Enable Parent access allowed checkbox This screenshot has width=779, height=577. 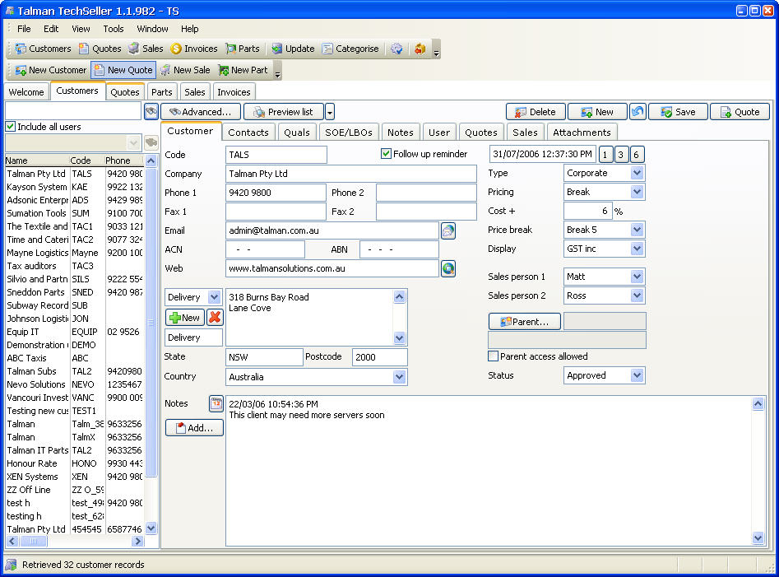(x=494, y=356)
